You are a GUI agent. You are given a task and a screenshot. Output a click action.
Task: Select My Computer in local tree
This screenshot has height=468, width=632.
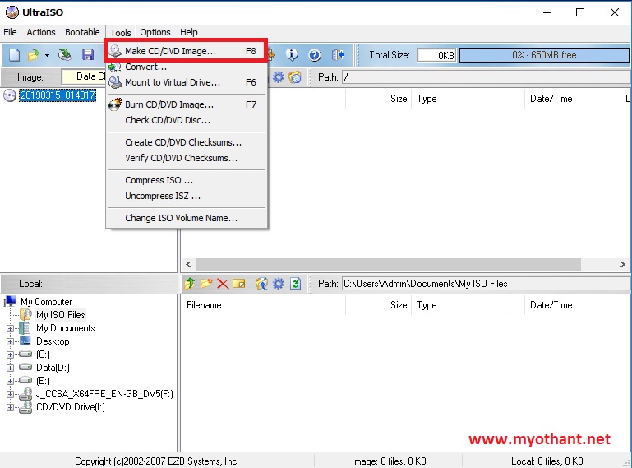tap(46, 302)
